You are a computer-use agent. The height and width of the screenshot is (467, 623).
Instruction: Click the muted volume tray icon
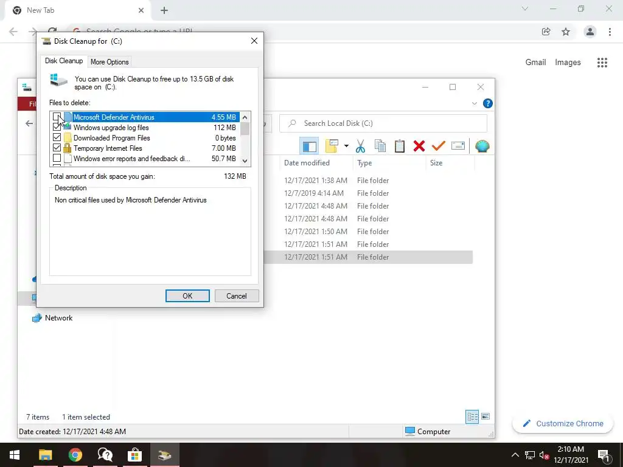coord(544,455)
